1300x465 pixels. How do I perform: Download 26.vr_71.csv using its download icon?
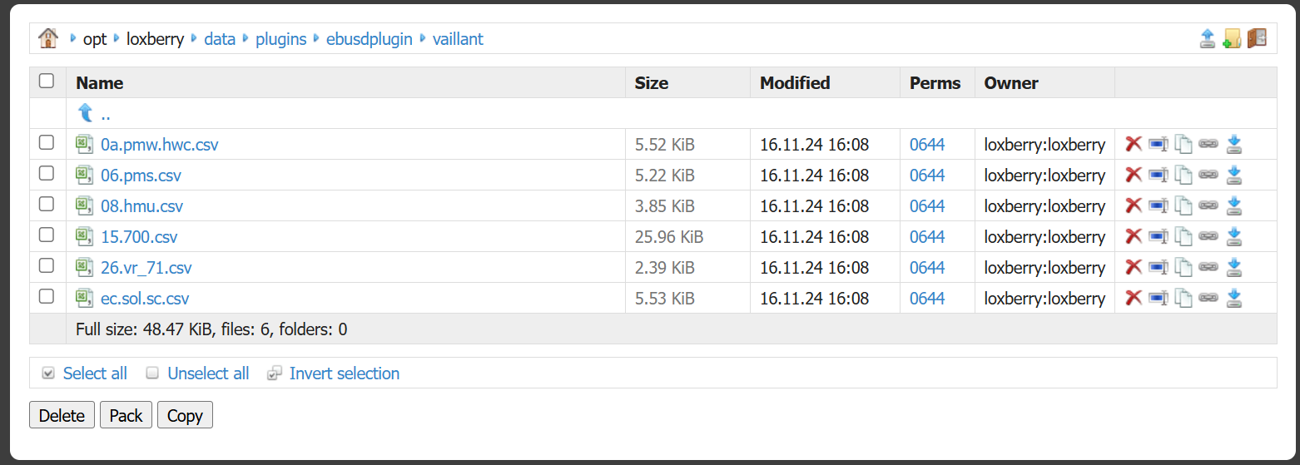pyautogui.click(x=1234, y=267)
